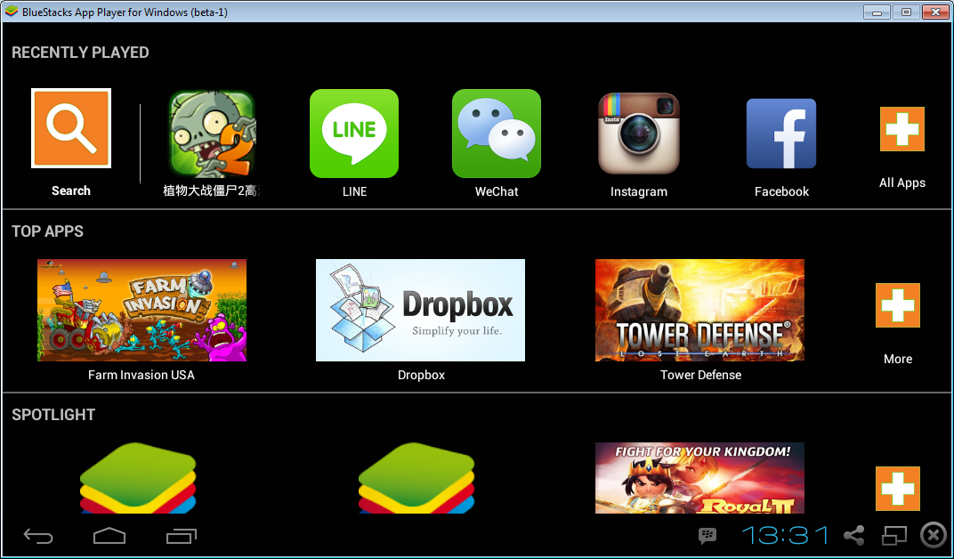Click the RECENTLY PLAYED section header
Viewport: 954px width, 559px height.
coord(80,53)
